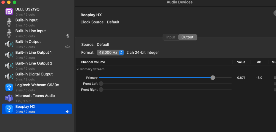The image size is (276, 132).
Task: Click the Built-in Line Output 1 speaker icon
Action: 9,55
